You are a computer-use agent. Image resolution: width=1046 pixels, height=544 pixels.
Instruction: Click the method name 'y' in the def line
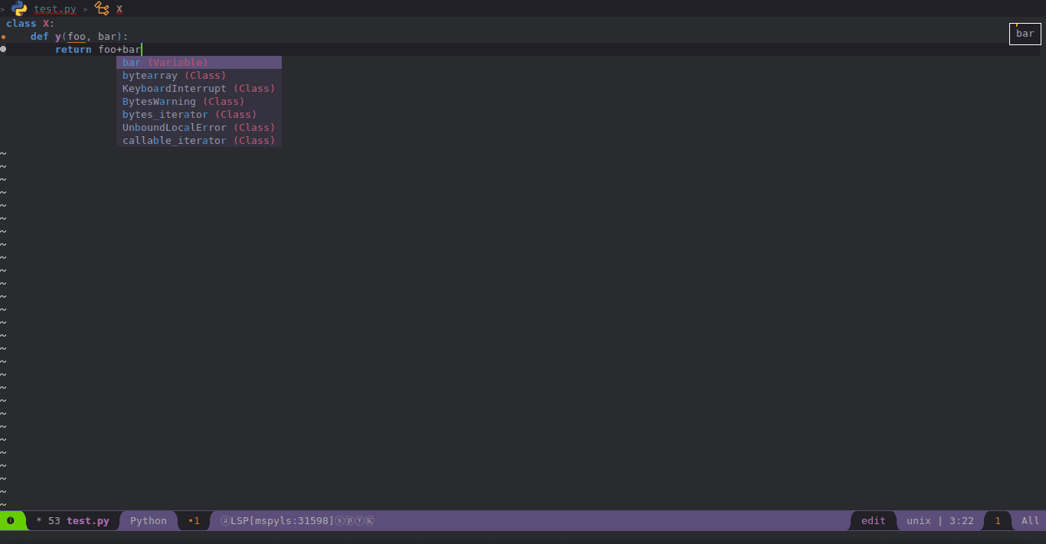(x=58, y=37)
